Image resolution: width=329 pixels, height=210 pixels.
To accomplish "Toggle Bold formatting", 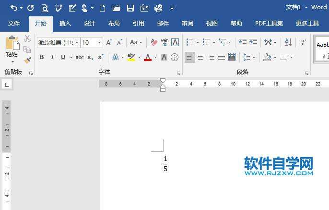I will click(42, 57).
